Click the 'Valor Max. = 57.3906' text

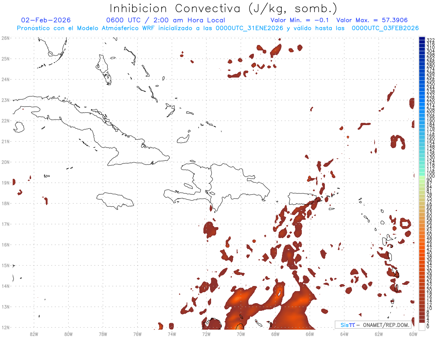click(372, 20)
